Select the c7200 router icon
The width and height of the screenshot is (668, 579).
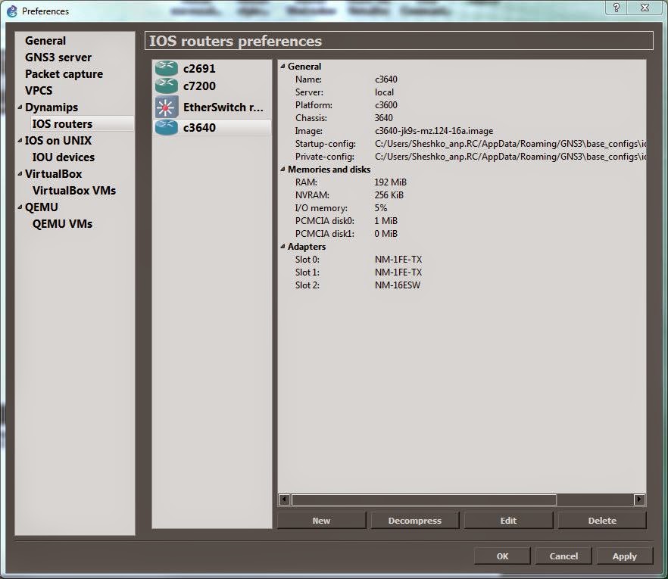pyautogui.click(x=166, y=86)
